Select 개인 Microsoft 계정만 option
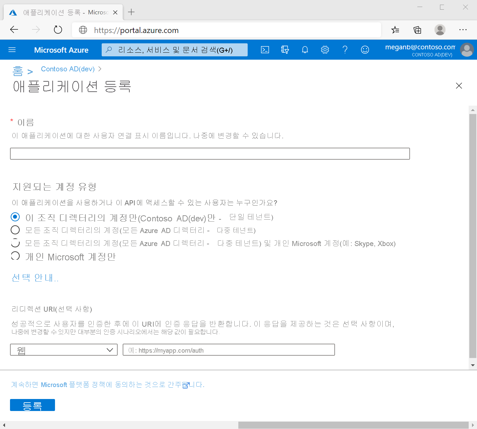 click(x=15, y=256)
